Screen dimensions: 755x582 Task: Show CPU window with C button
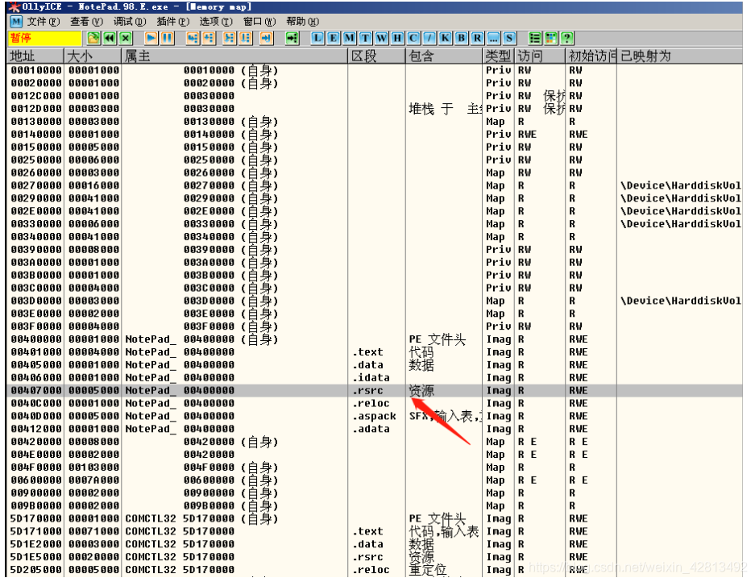pos(413,38)
